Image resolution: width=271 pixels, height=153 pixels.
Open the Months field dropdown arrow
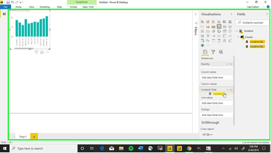coord(228,64)
